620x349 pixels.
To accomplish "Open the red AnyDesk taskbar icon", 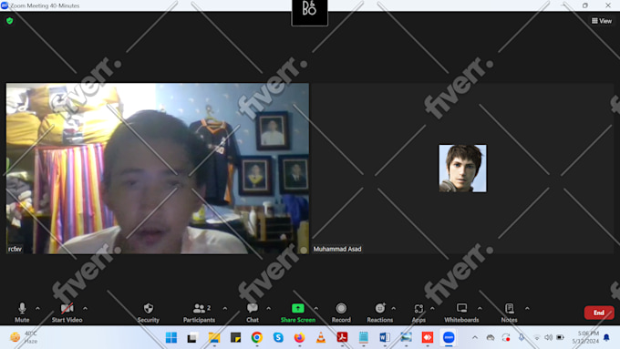I will (428, 337).
